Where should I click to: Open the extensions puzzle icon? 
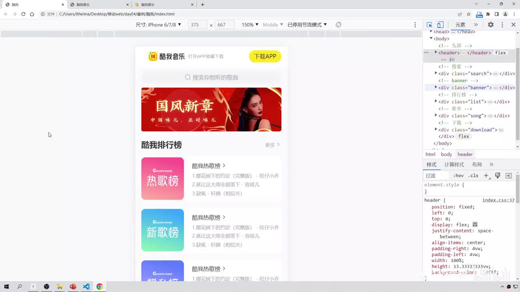(488, 14)
